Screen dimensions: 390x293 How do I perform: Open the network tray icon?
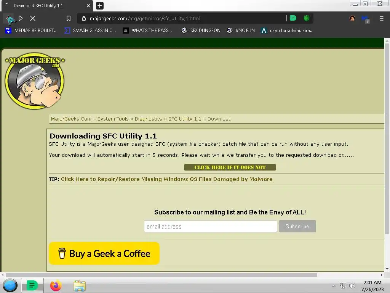[x=343, y=286]
